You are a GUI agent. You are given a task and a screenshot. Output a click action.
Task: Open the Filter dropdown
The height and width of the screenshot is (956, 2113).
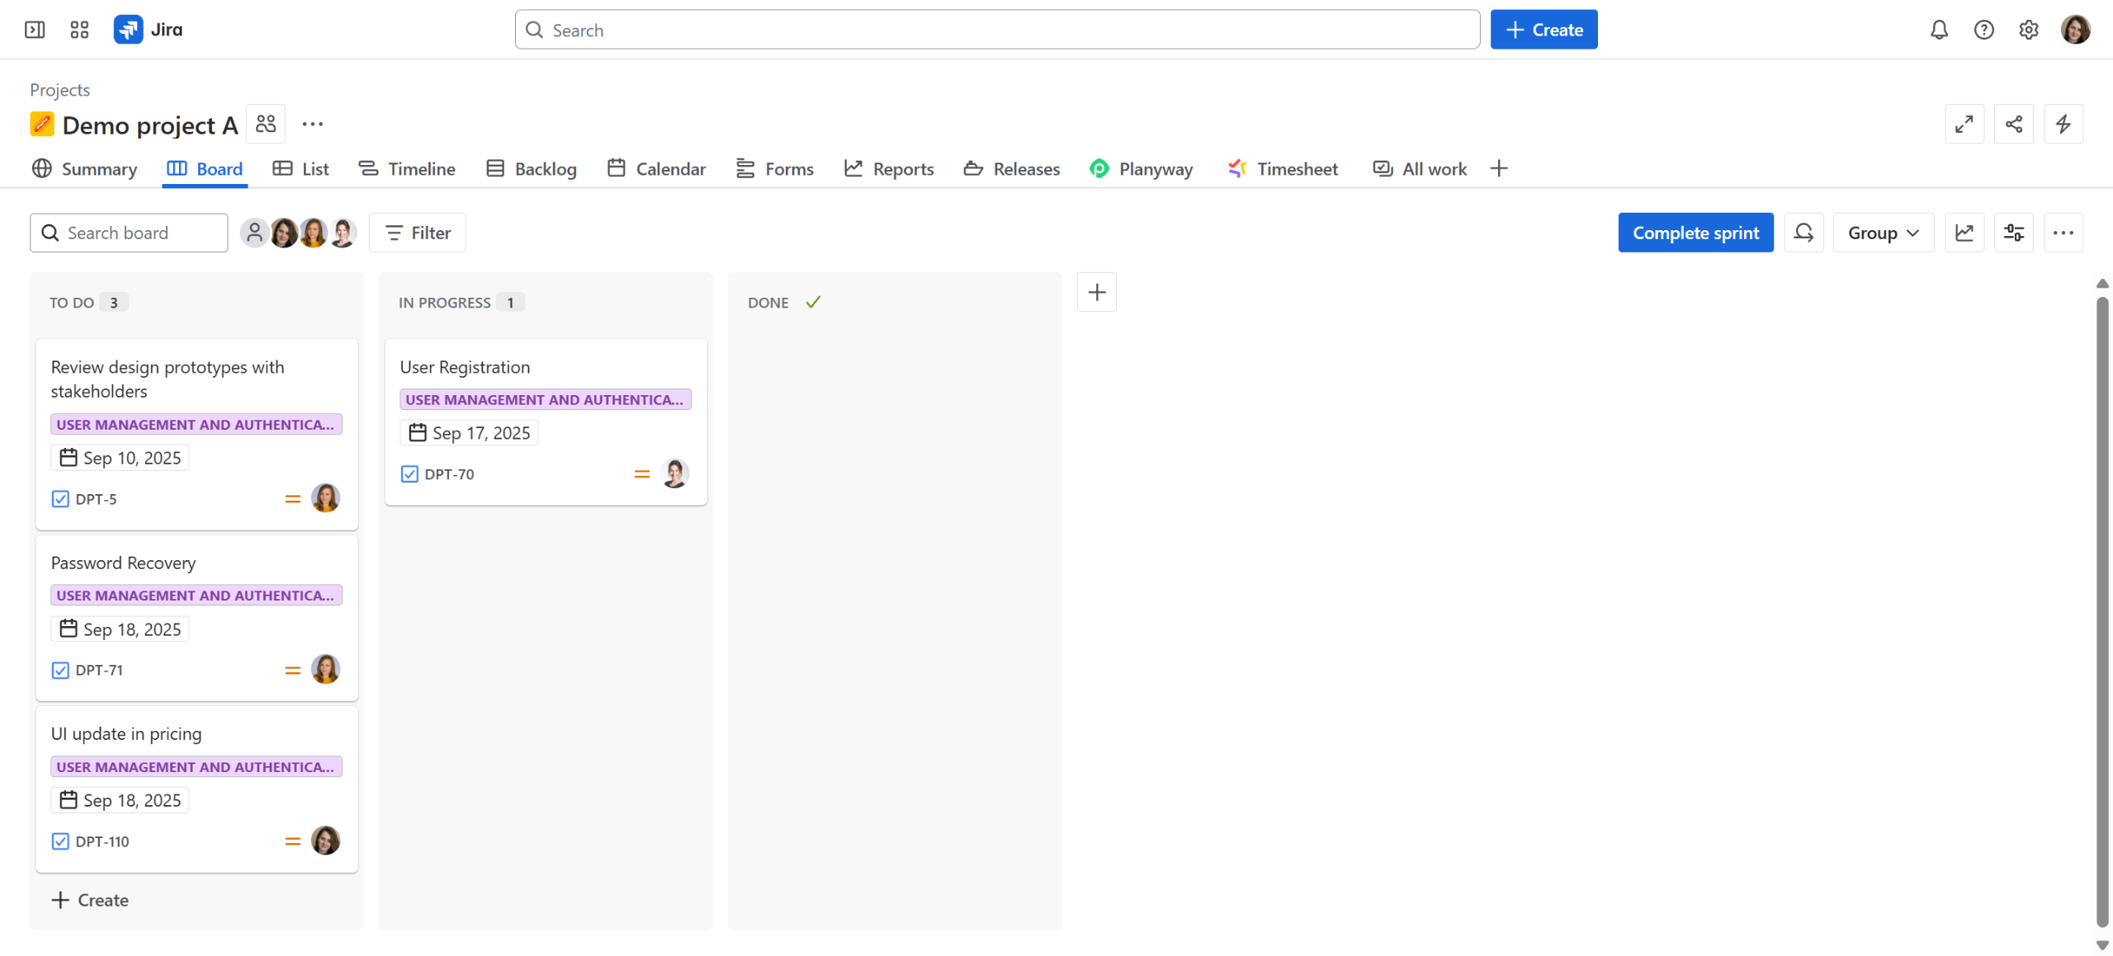click(x=418, y=233)
